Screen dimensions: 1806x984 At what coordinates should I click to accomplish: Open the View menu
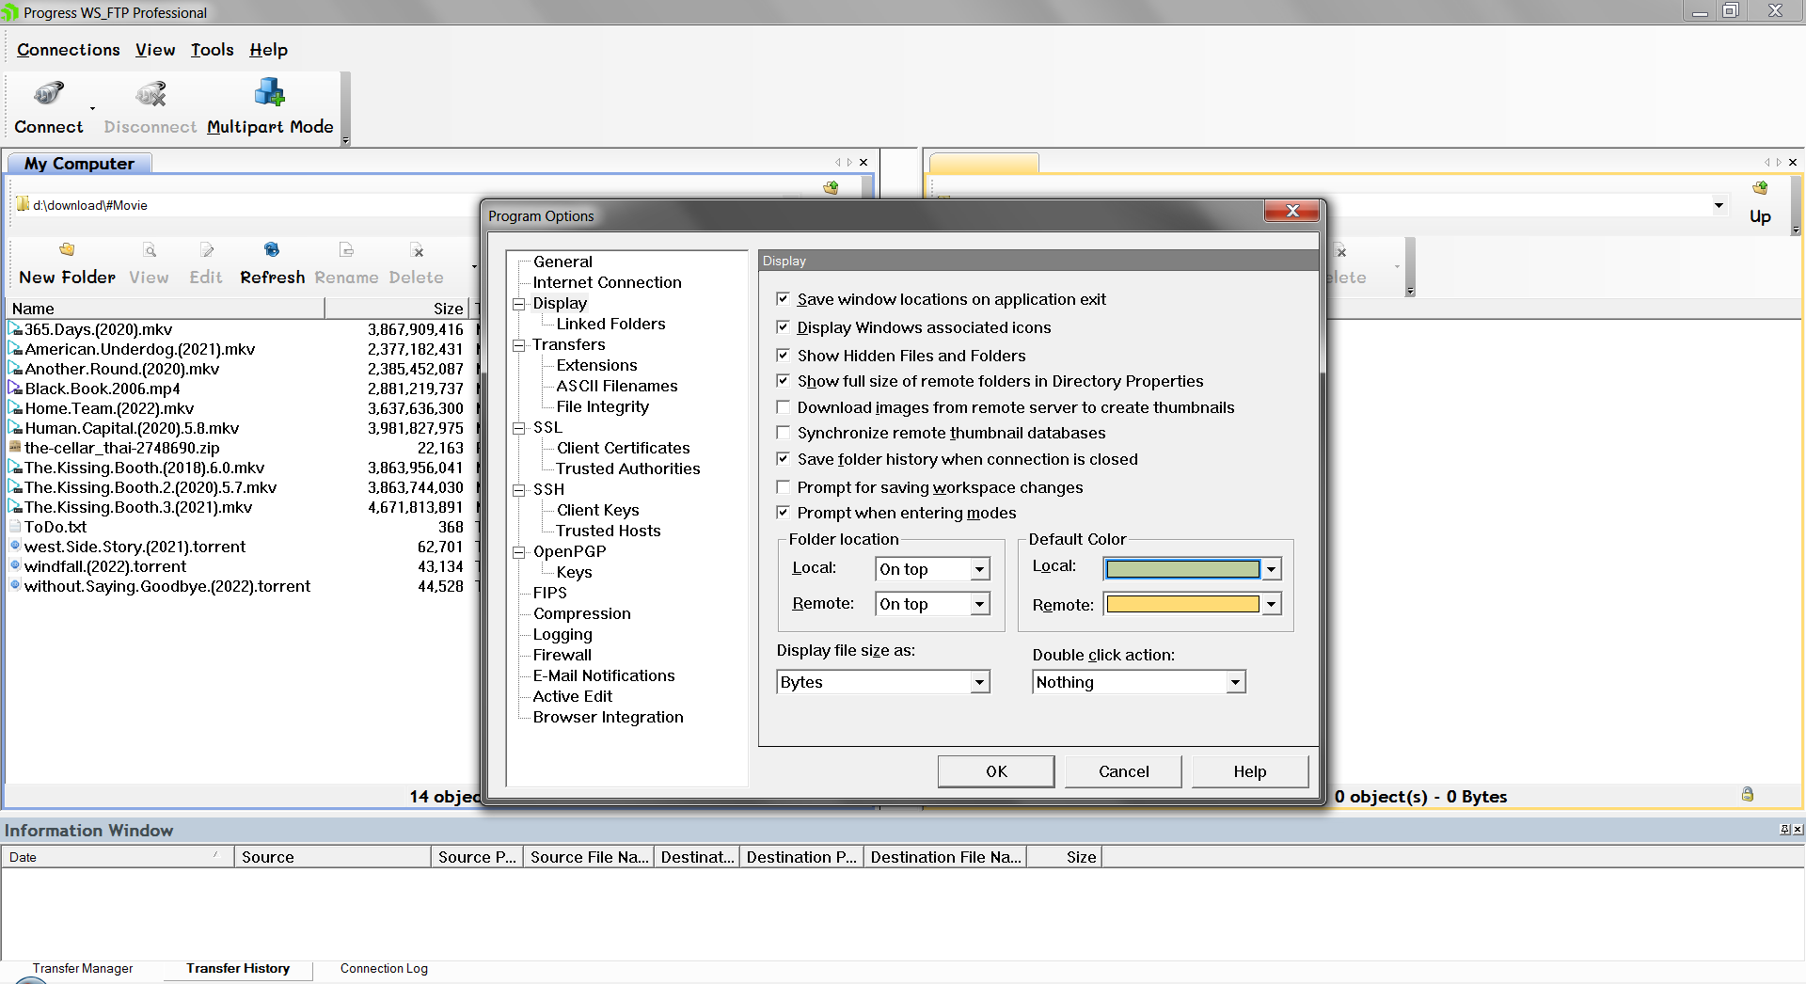[x=155, y=50]
